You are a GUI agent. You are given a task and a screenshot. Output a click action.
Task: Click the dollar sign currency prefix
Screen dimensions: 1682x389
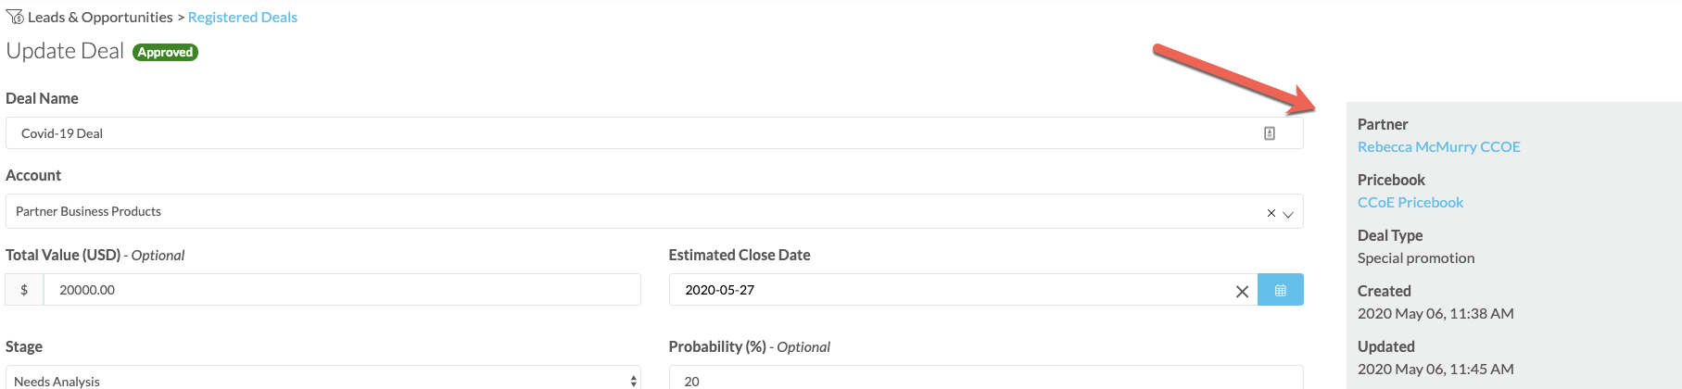tap(24, 290)
